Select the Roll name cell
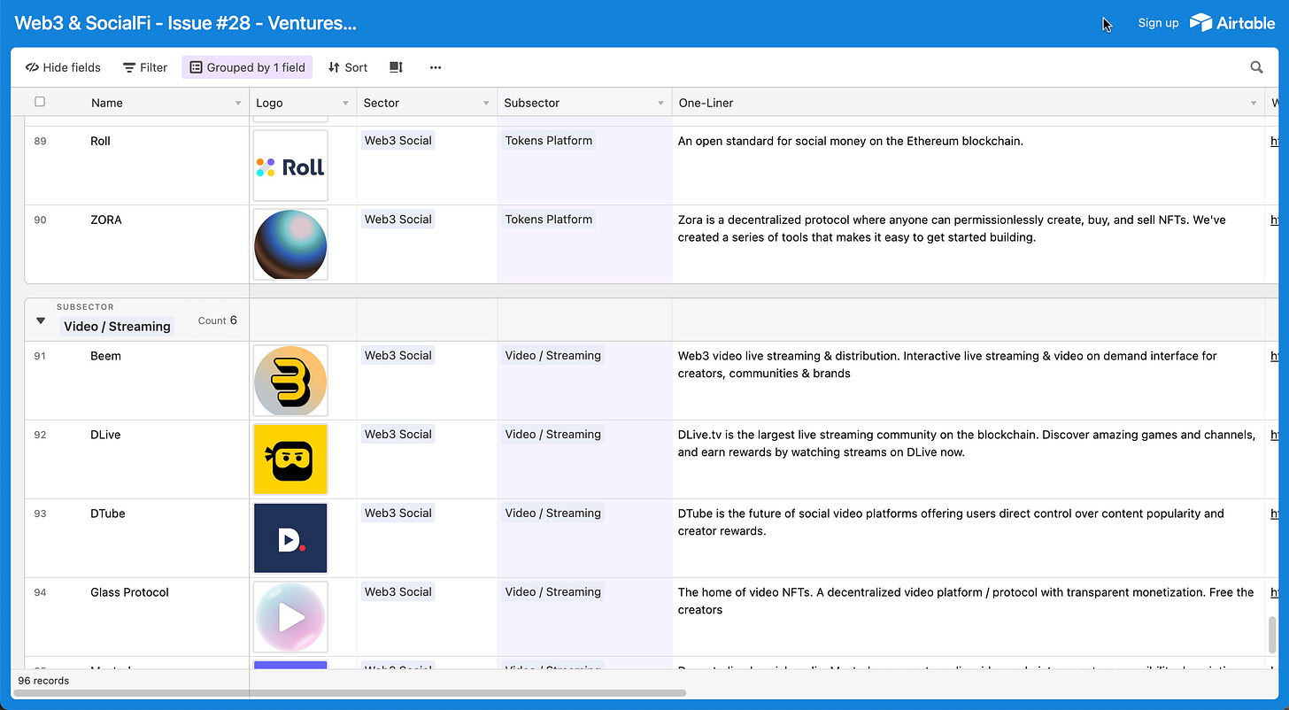Image resolution: width=1289 pixels, height=710 pixels. 136,166
